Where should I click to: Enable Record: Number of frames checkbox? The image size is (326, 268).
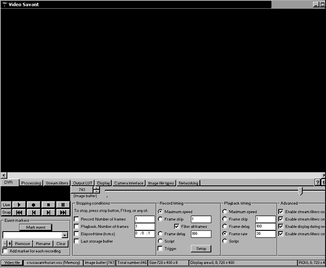pyautogui.click(x=77, y=219)
